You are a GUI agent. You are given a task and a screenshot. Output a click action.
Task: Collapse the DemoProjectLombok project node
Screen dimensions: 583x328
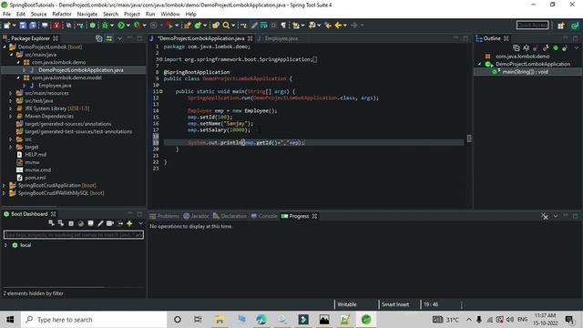click(5, 46)
